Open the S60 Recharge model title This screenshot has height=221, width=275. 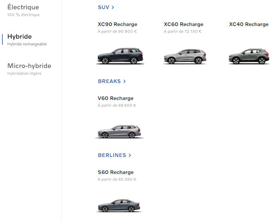click(116, 172)
